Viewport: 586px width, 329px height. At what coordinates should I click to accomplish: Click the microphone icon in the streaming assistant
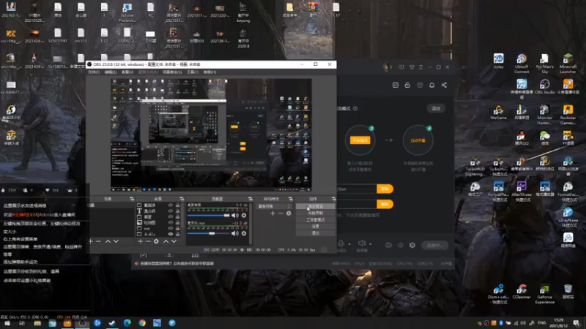[341, 243]
